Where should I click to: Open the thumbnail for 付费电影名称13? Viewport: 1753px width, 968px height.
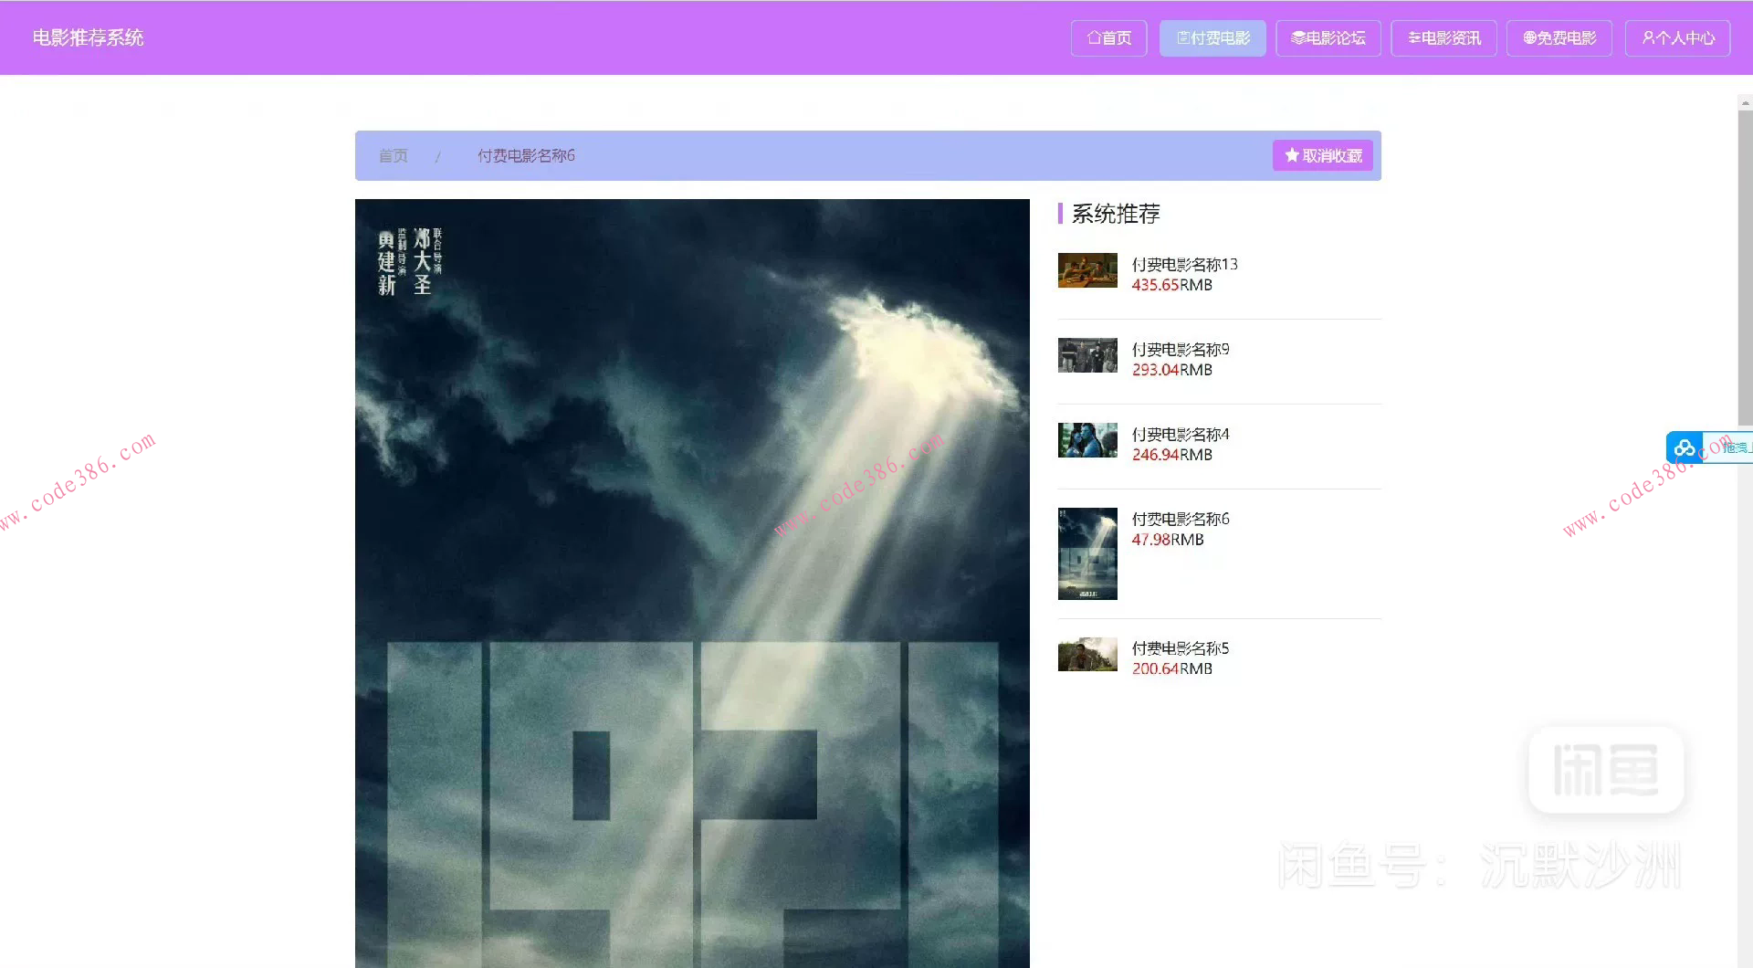[x=1087, y=270]
